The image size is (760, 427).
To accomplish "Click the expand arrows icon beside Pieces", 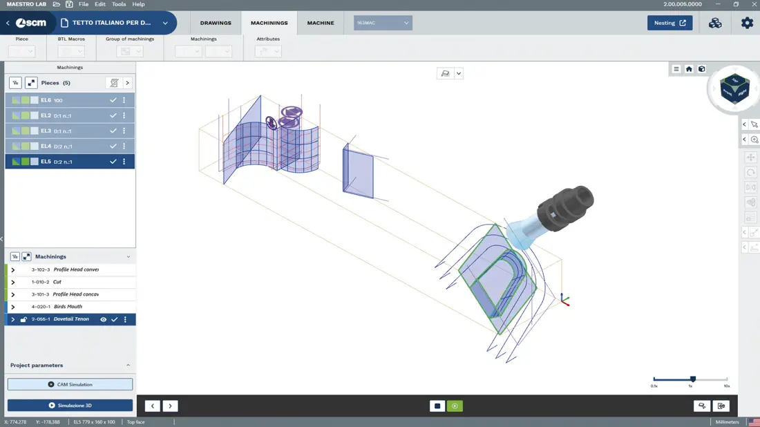I will (31, 83).
